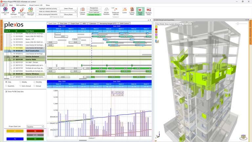
Task: Switch to Remaining Budget (ETC) tab
Action: 108,24
